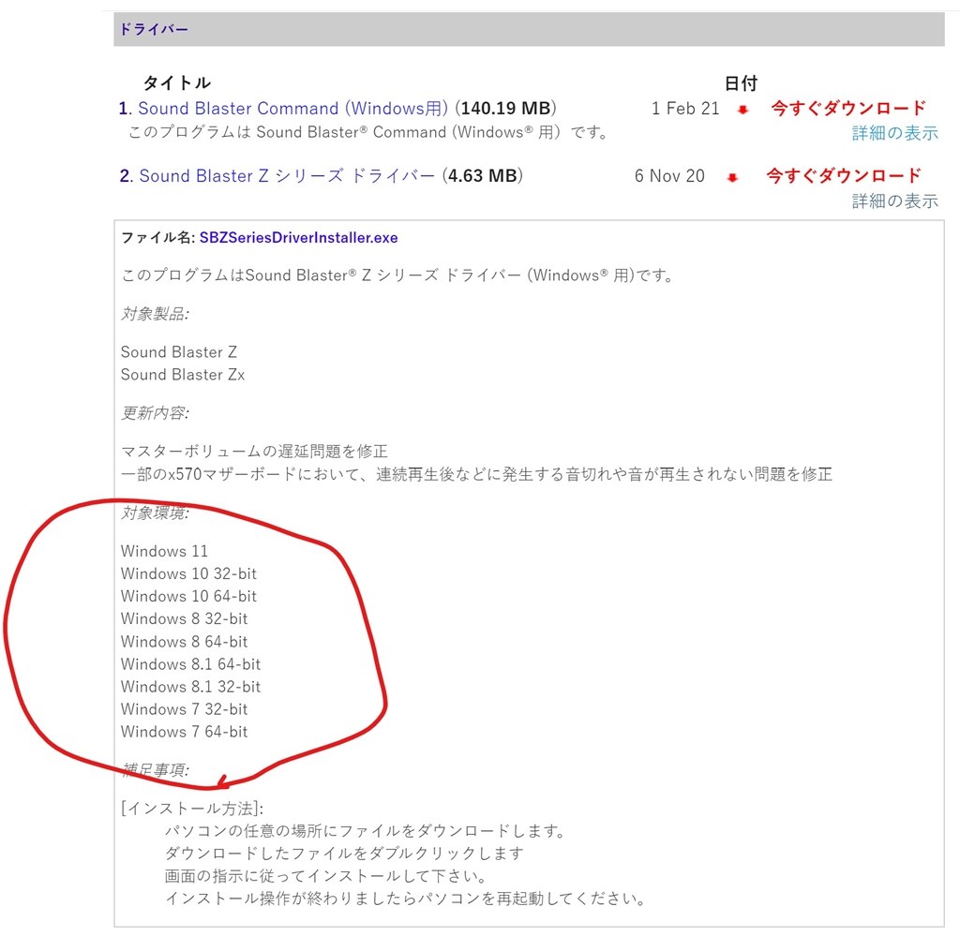This screenshot has height=936, width=960.
Task: Click the ドライバー section header
Action: pyautogui.click(x=529, y=29)
